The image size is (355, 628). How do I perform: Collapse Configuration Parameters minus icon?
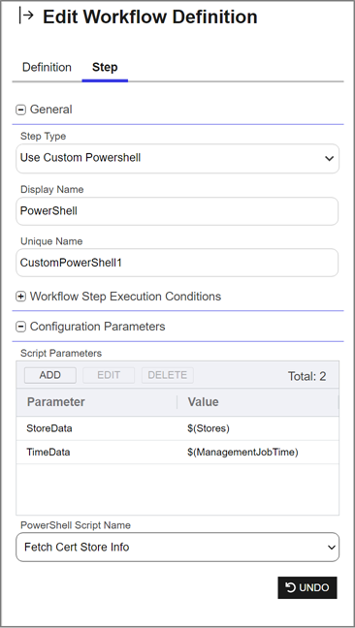pyautogui.click(x=20, y=327)
